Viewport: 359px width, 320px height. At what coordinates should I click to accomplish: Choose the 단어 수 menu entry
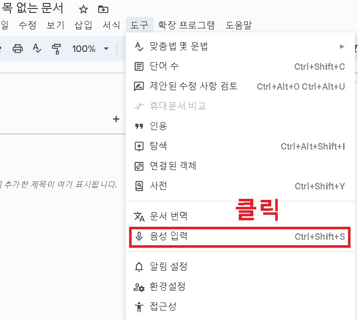[240, 66]
